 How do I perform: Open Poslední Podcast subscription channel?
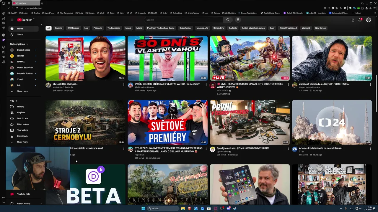24,74
